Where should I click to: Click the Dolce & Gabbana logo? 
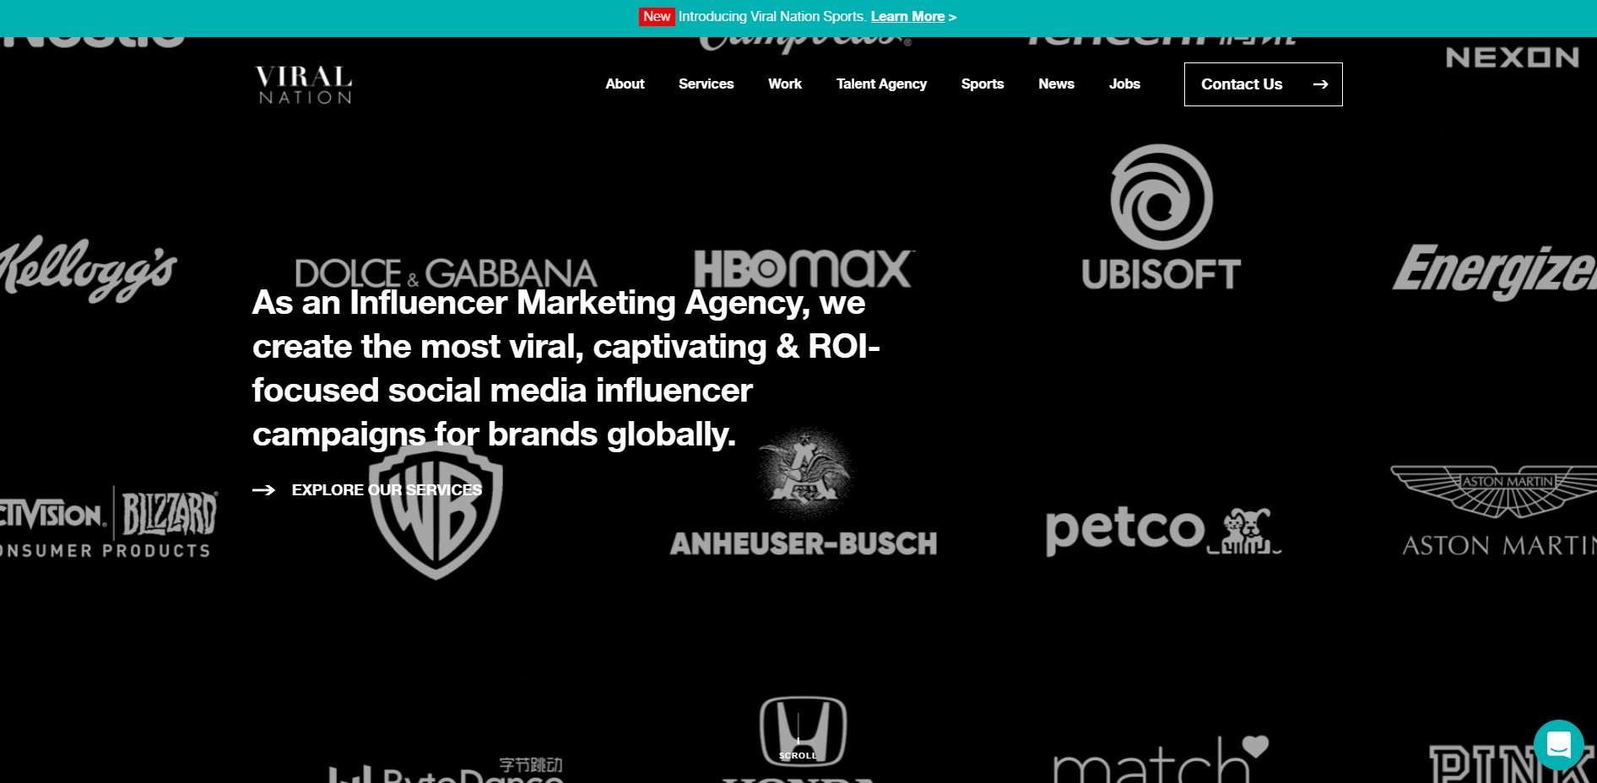pos(446,273)
